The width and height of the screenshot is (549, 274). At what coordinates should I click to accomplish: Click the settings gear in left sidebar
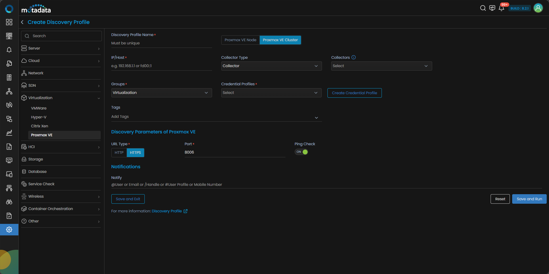tap(9, 230)
